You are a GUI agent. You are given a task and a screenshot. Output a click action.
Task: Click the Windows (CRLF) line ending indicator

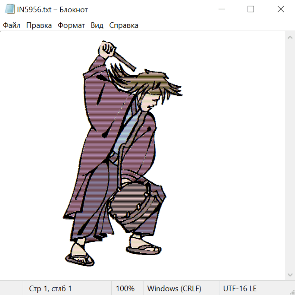pos(174,289)
